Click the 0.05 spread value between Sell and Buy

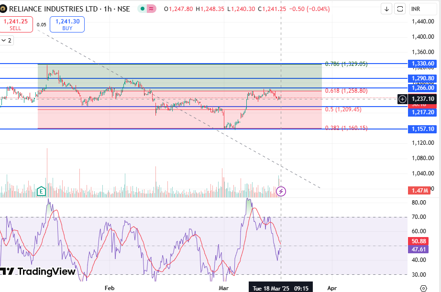[41, 25]
